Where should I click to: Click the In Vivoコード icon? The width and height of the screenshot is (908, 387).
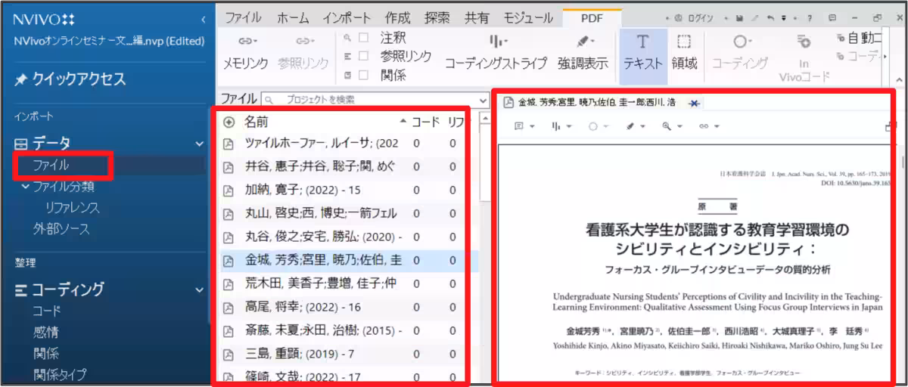click(804, 42)
